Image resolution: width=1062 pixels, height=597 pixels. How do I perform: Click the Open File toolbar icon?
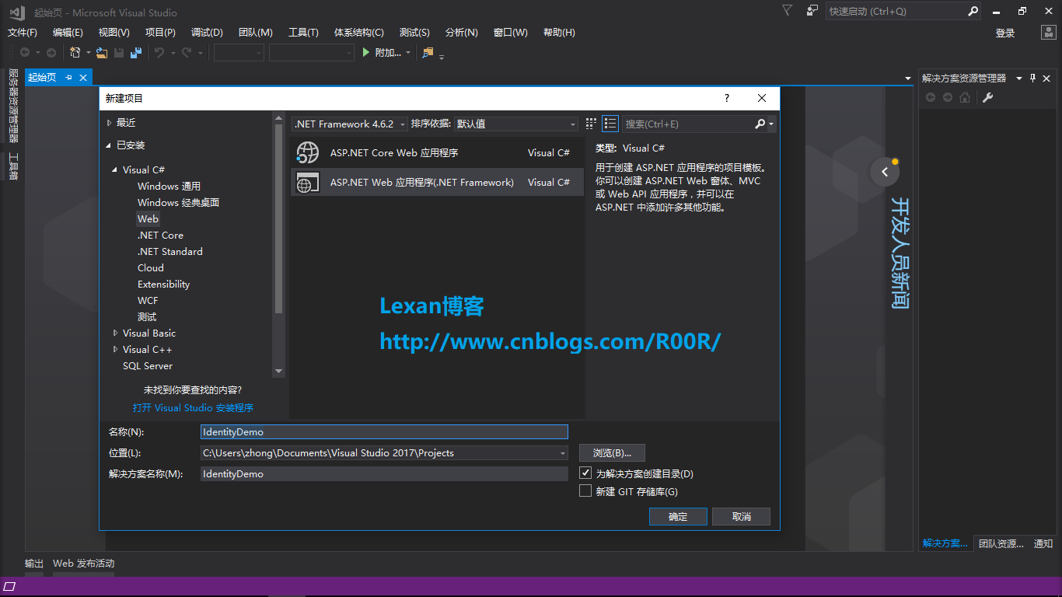point(102,53)
